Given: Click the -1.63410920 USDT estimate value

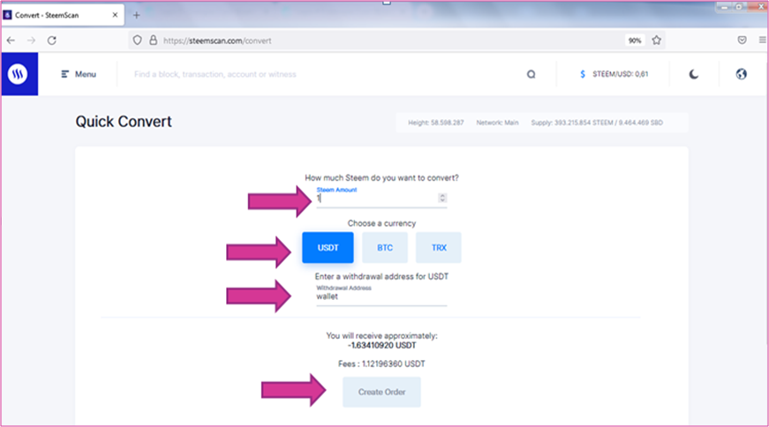Looking at the screenshot, I should click(381, 345).
